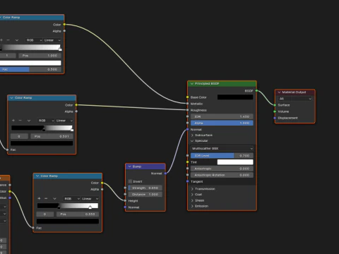Collapse the Principled BSDF node via header chevron
339x254 pixels.
tap(192, 83)
